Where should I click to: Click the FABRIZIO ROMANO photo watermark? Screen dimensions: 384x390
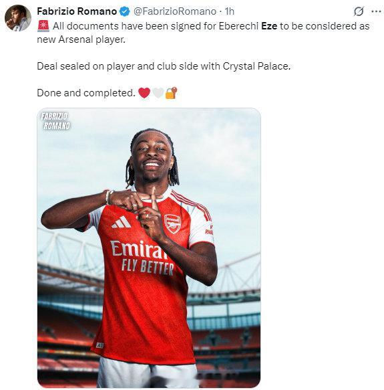(x=55, y=121)
